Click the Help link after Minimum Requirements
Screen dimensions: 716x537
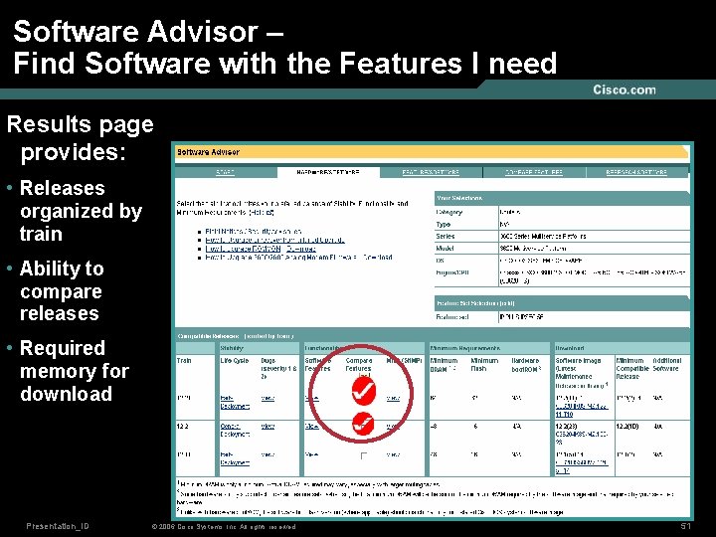pos(262,213)
